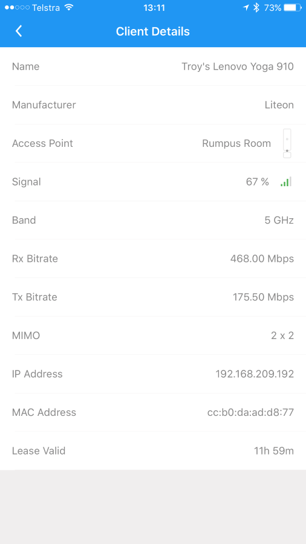Select the Band 5 GHz row
306x544 pixels.
(153, 220)
